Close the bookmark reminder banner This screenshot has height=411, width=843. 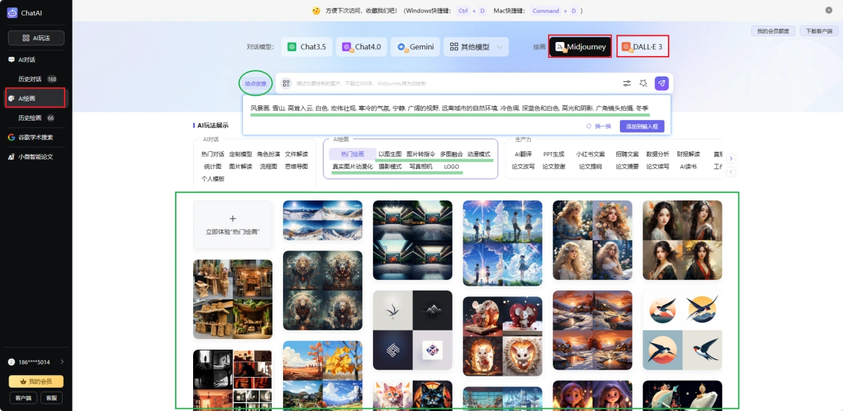829,10
